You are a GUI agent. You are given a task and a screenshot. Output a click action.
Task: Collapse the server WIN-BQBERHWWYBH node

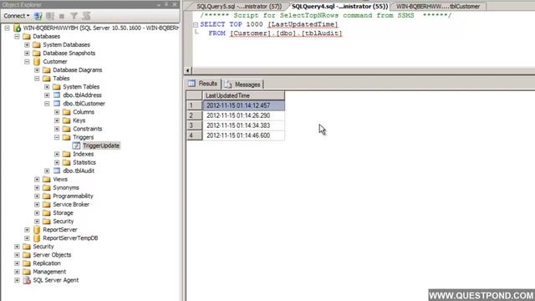coord(8,28)
